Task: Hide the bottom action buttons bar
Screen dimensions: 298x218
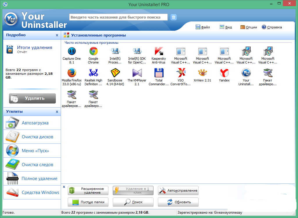Action: pyautogui.click(x=64, y=187)
